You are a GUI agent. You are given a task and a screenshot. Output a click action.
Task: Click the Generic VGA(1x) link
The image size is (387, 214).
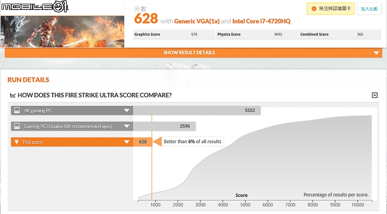tap(197, 21)
